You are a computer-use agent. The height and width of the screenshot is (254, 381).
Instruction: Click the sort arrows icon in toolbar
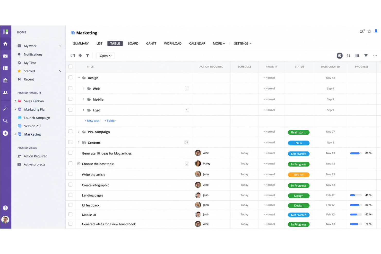349,56
